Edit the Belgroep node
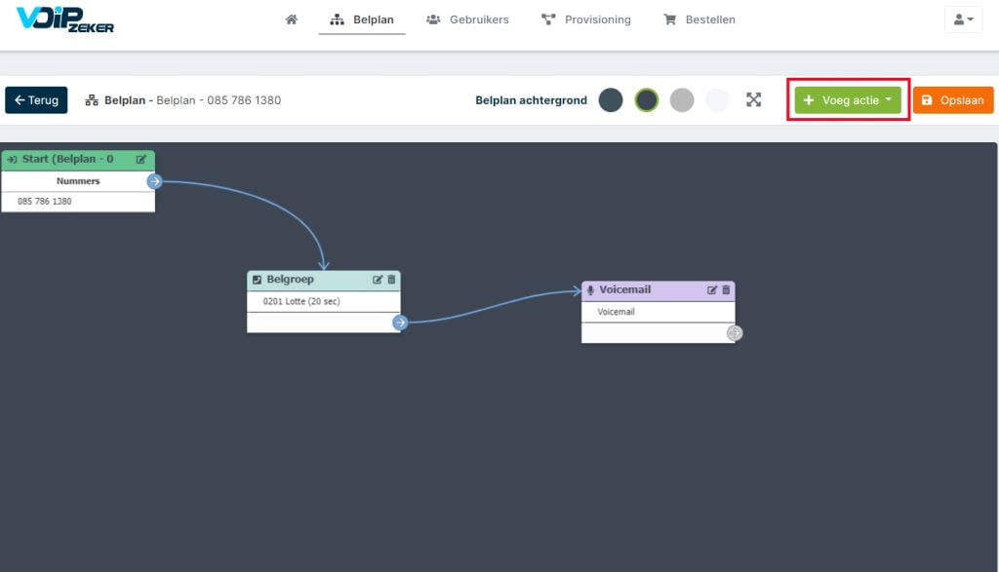The height and width of the screenshot is (572, 999). 378,280
